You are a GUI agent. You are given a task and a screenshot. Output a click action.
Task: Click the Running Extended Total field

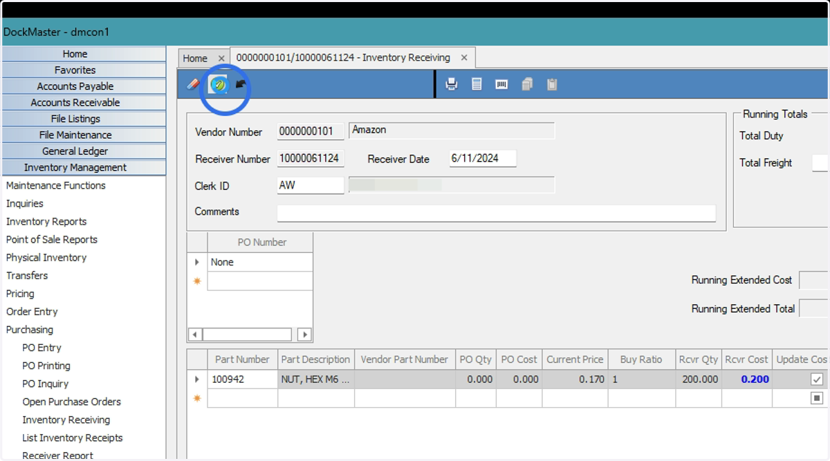point(813,309)
